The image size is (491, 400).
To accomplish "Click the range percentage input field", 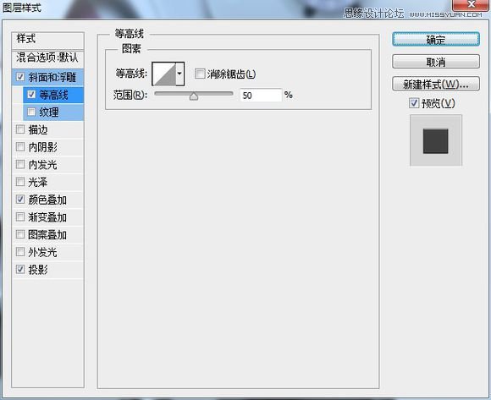I will (x=261, y=95).
